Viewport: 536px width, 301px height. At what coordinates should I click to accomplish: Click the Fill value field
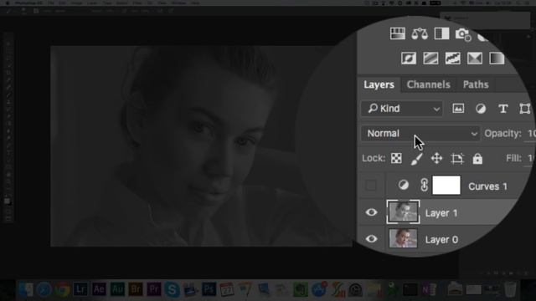[x=530, y=158]
